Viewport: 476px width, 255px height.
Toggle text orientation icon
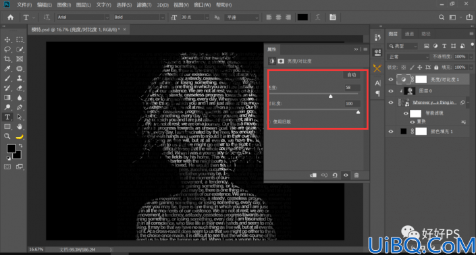pyautogui.click(x=47, y=18)
